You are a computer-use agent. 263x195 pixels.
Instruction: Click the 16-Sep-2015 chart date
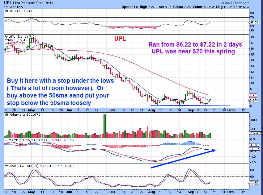13,7
